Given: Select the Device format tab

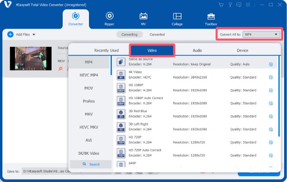Looking at the screenshot, I should [x=243, y=50].
